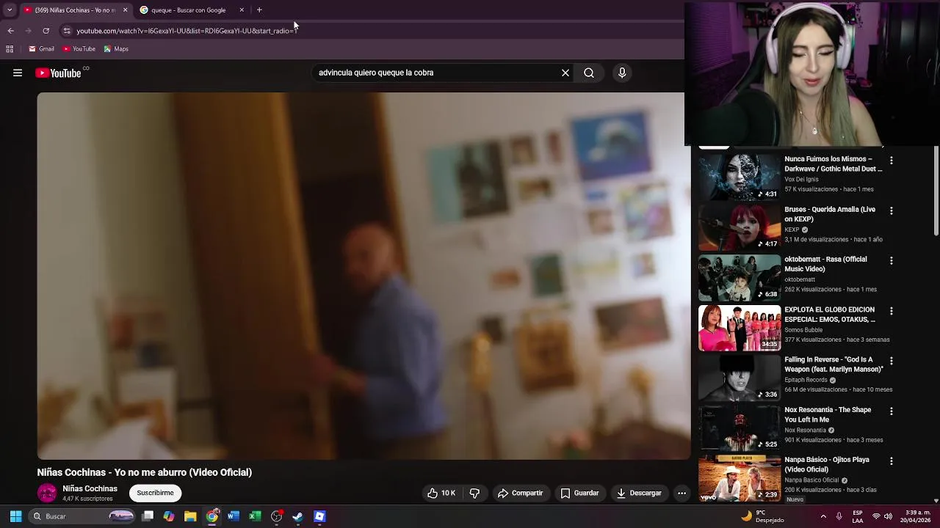
Task: Open Copilot from the taskbar
Action: tap(169, 516)
